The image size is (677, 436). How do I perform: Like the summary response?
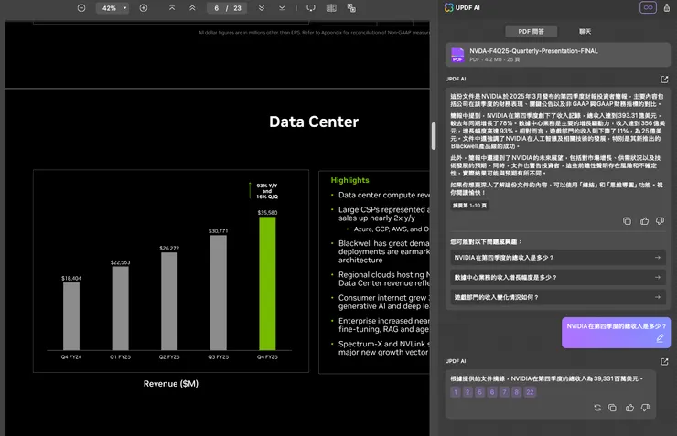coord(644,221)
